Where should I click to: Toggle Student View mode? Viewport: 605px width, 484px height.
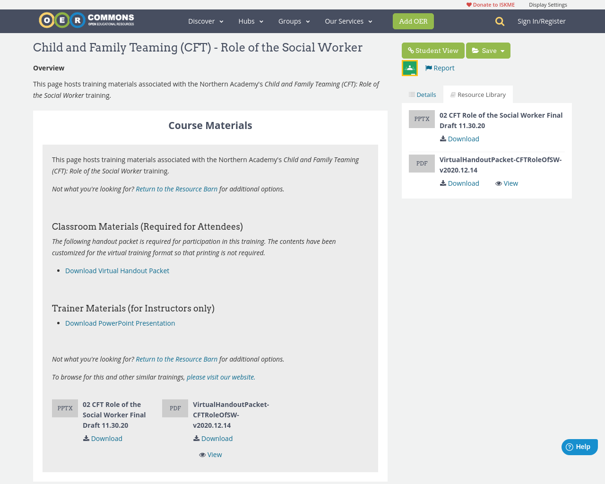(x=432, y=50)
